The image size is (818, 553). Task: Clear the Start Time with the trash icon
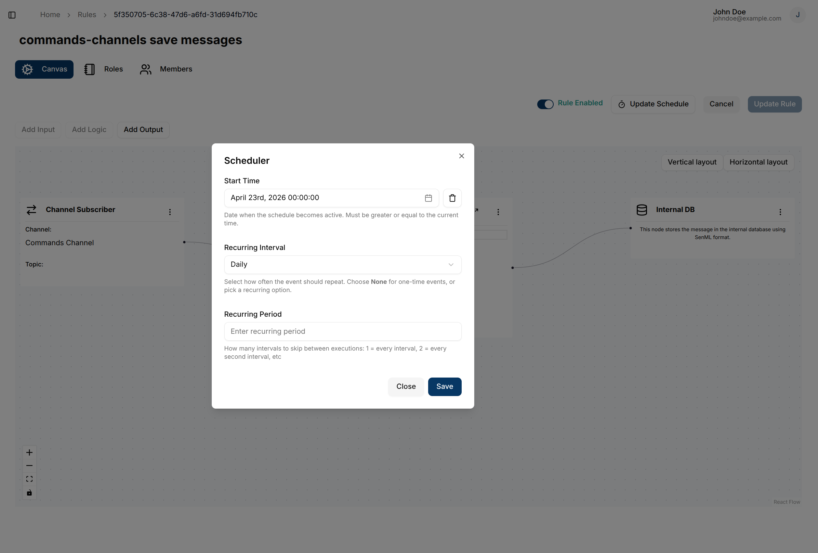pyautogui.click(x=452, y=198)
